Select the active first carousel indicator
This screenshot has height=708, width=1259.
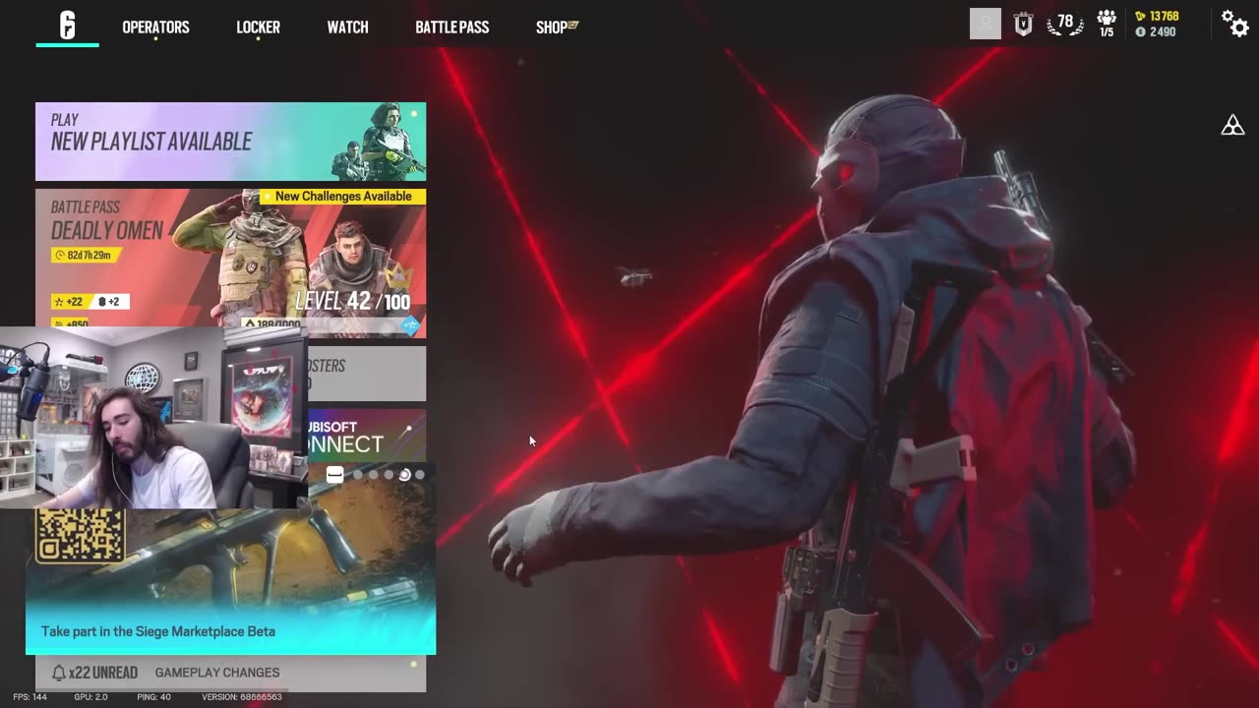tap(334, 475)
